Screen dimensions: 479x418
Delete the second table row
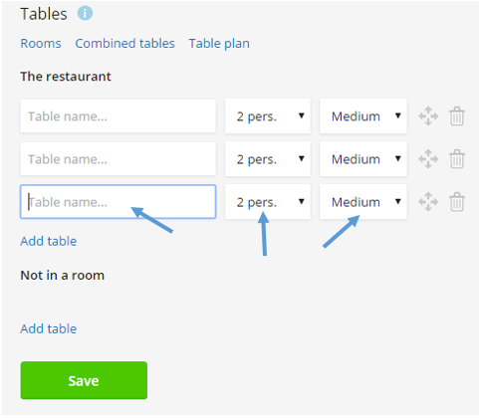[x=457, y=159]
